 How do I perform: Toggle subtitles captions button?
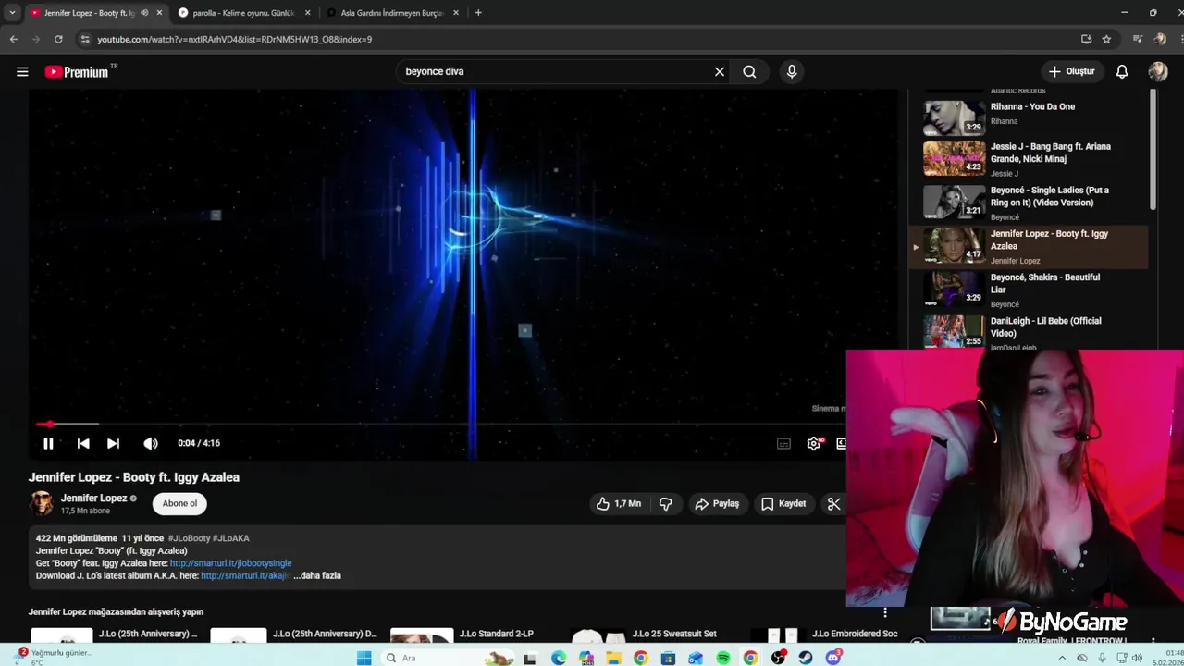(783, 443)
